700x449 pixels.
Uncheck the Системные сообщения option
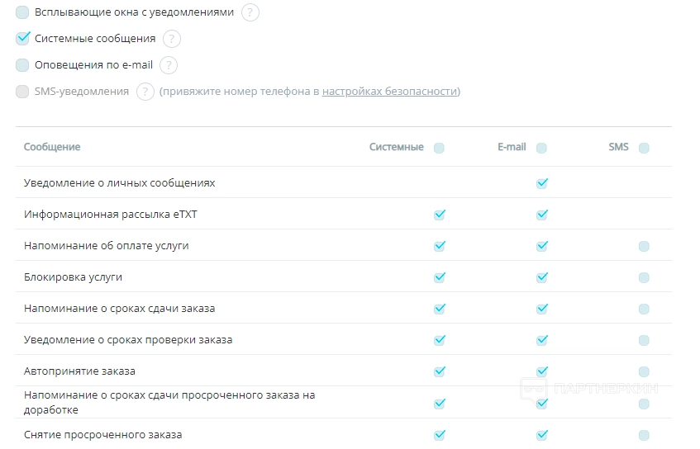click(22, 39)
